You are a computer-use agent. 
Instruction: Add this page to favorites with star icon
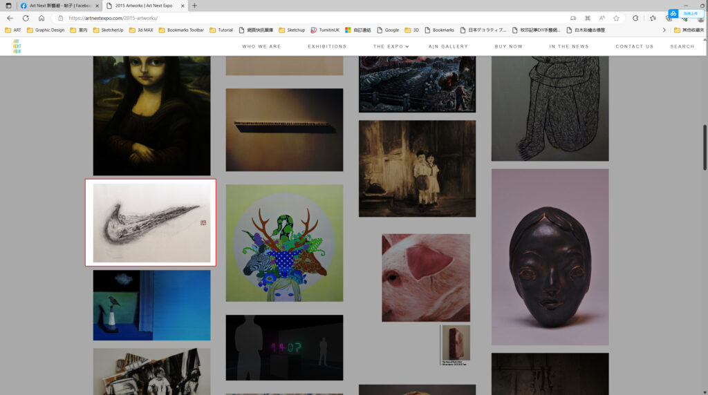click(x=615, y=18)
